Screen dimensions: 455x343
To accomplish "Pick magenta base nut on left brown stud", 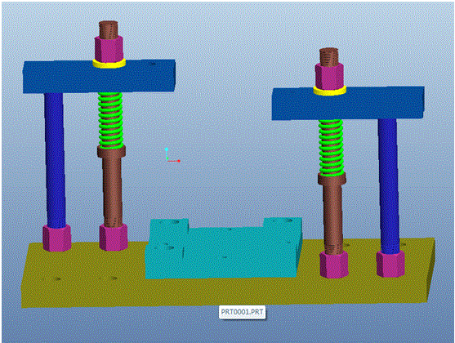I will 114,237.
